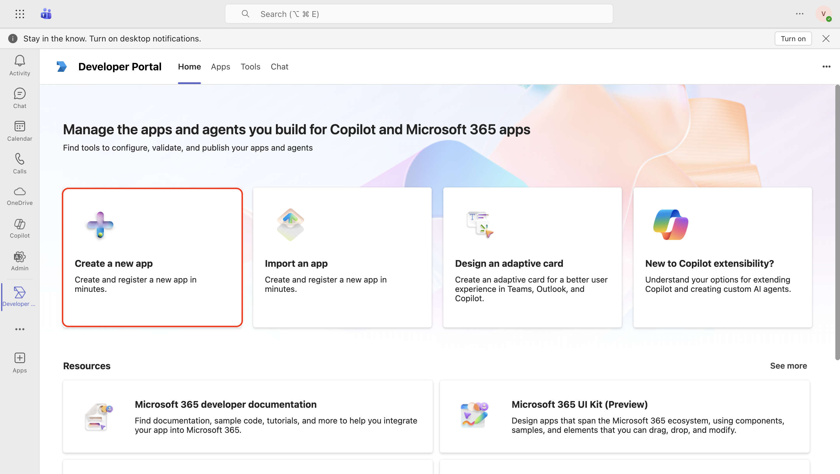840x474 pixels.
Task: Click See more under Resources
Action: [788, 366]
